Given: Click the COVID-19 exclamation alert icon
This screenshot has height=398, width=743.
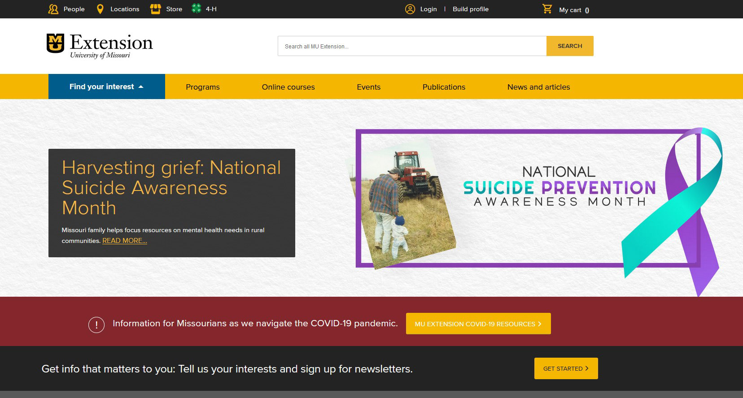Looking at the screenshot, I should tap(96, 324).
